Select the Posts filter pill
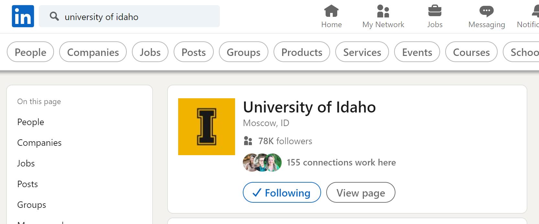 point(193,52)
